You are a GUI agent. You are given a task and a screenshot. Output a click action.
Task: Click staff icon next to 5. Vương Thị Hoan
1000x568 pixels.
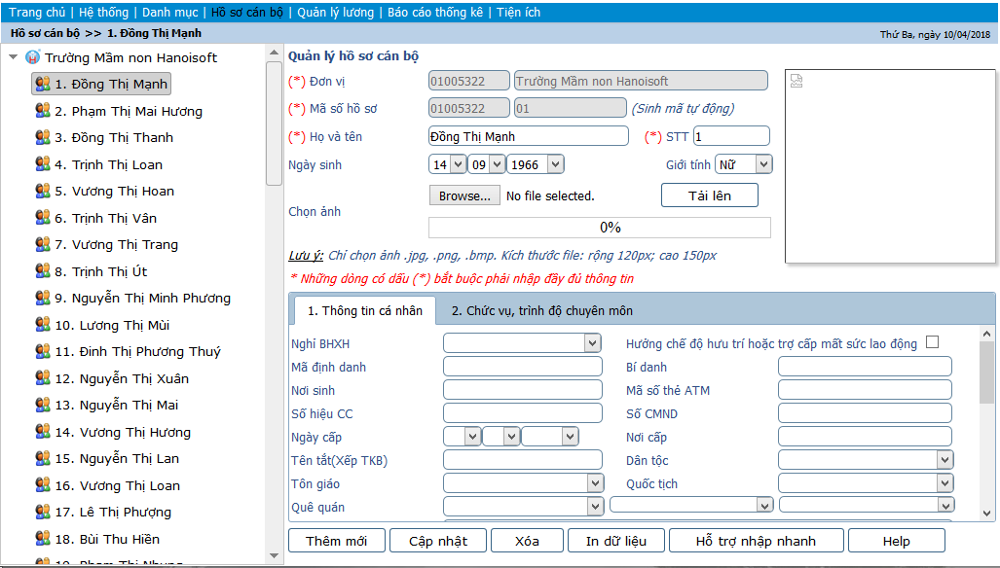tap(43, 191)
